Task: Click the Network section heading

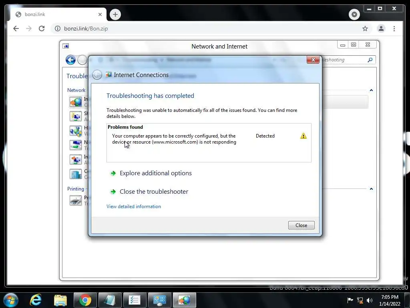Action: point(76,90)
